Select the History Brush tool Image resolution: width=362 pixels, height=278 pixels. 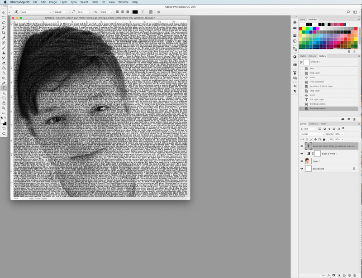click(x=4, y=58)
